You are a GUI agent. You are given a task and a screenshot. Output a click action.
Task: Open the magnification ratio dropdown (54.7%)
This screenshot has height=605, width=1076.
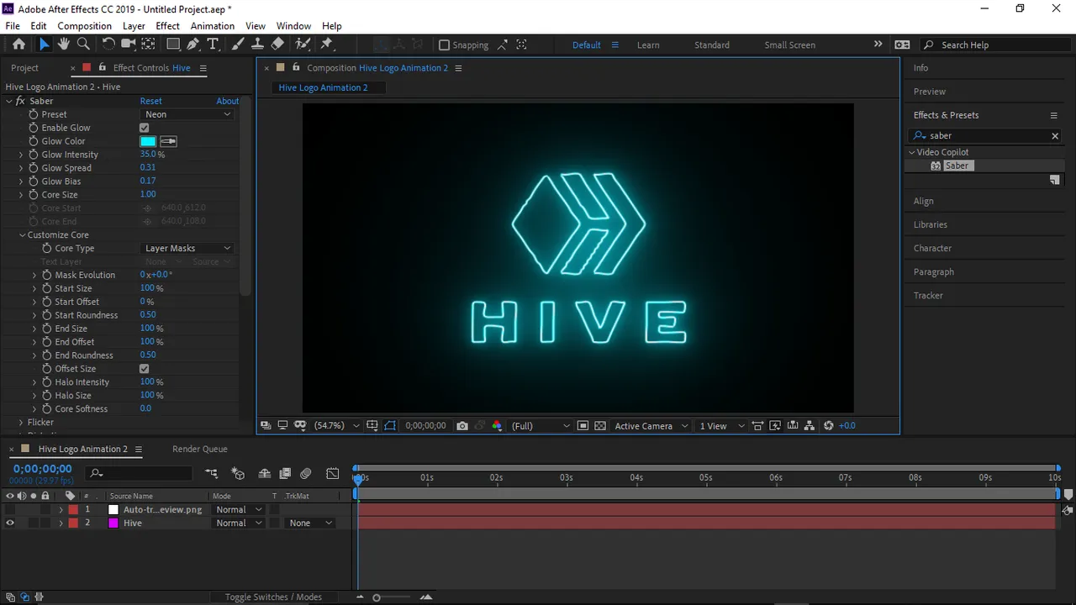tap(336, 426)
